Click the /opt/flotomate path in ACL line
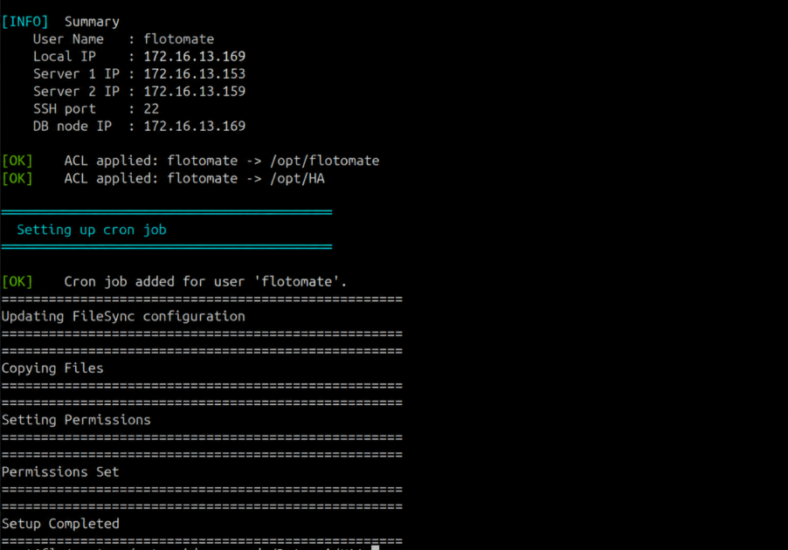This screenshot has width=788, height=550. point(325,161)
